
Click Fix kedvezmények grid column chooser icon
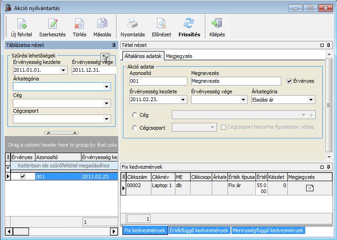point(123,177)
